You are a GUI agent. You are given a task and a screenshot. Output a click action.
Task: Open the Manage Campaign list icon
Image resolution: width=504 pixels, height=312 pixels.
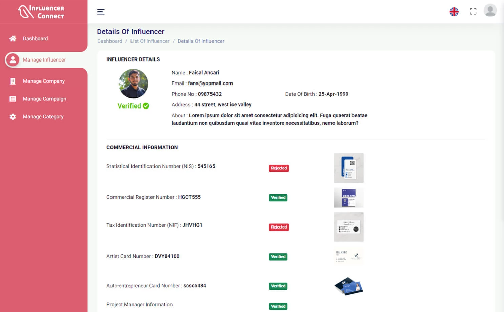(13, 99)
